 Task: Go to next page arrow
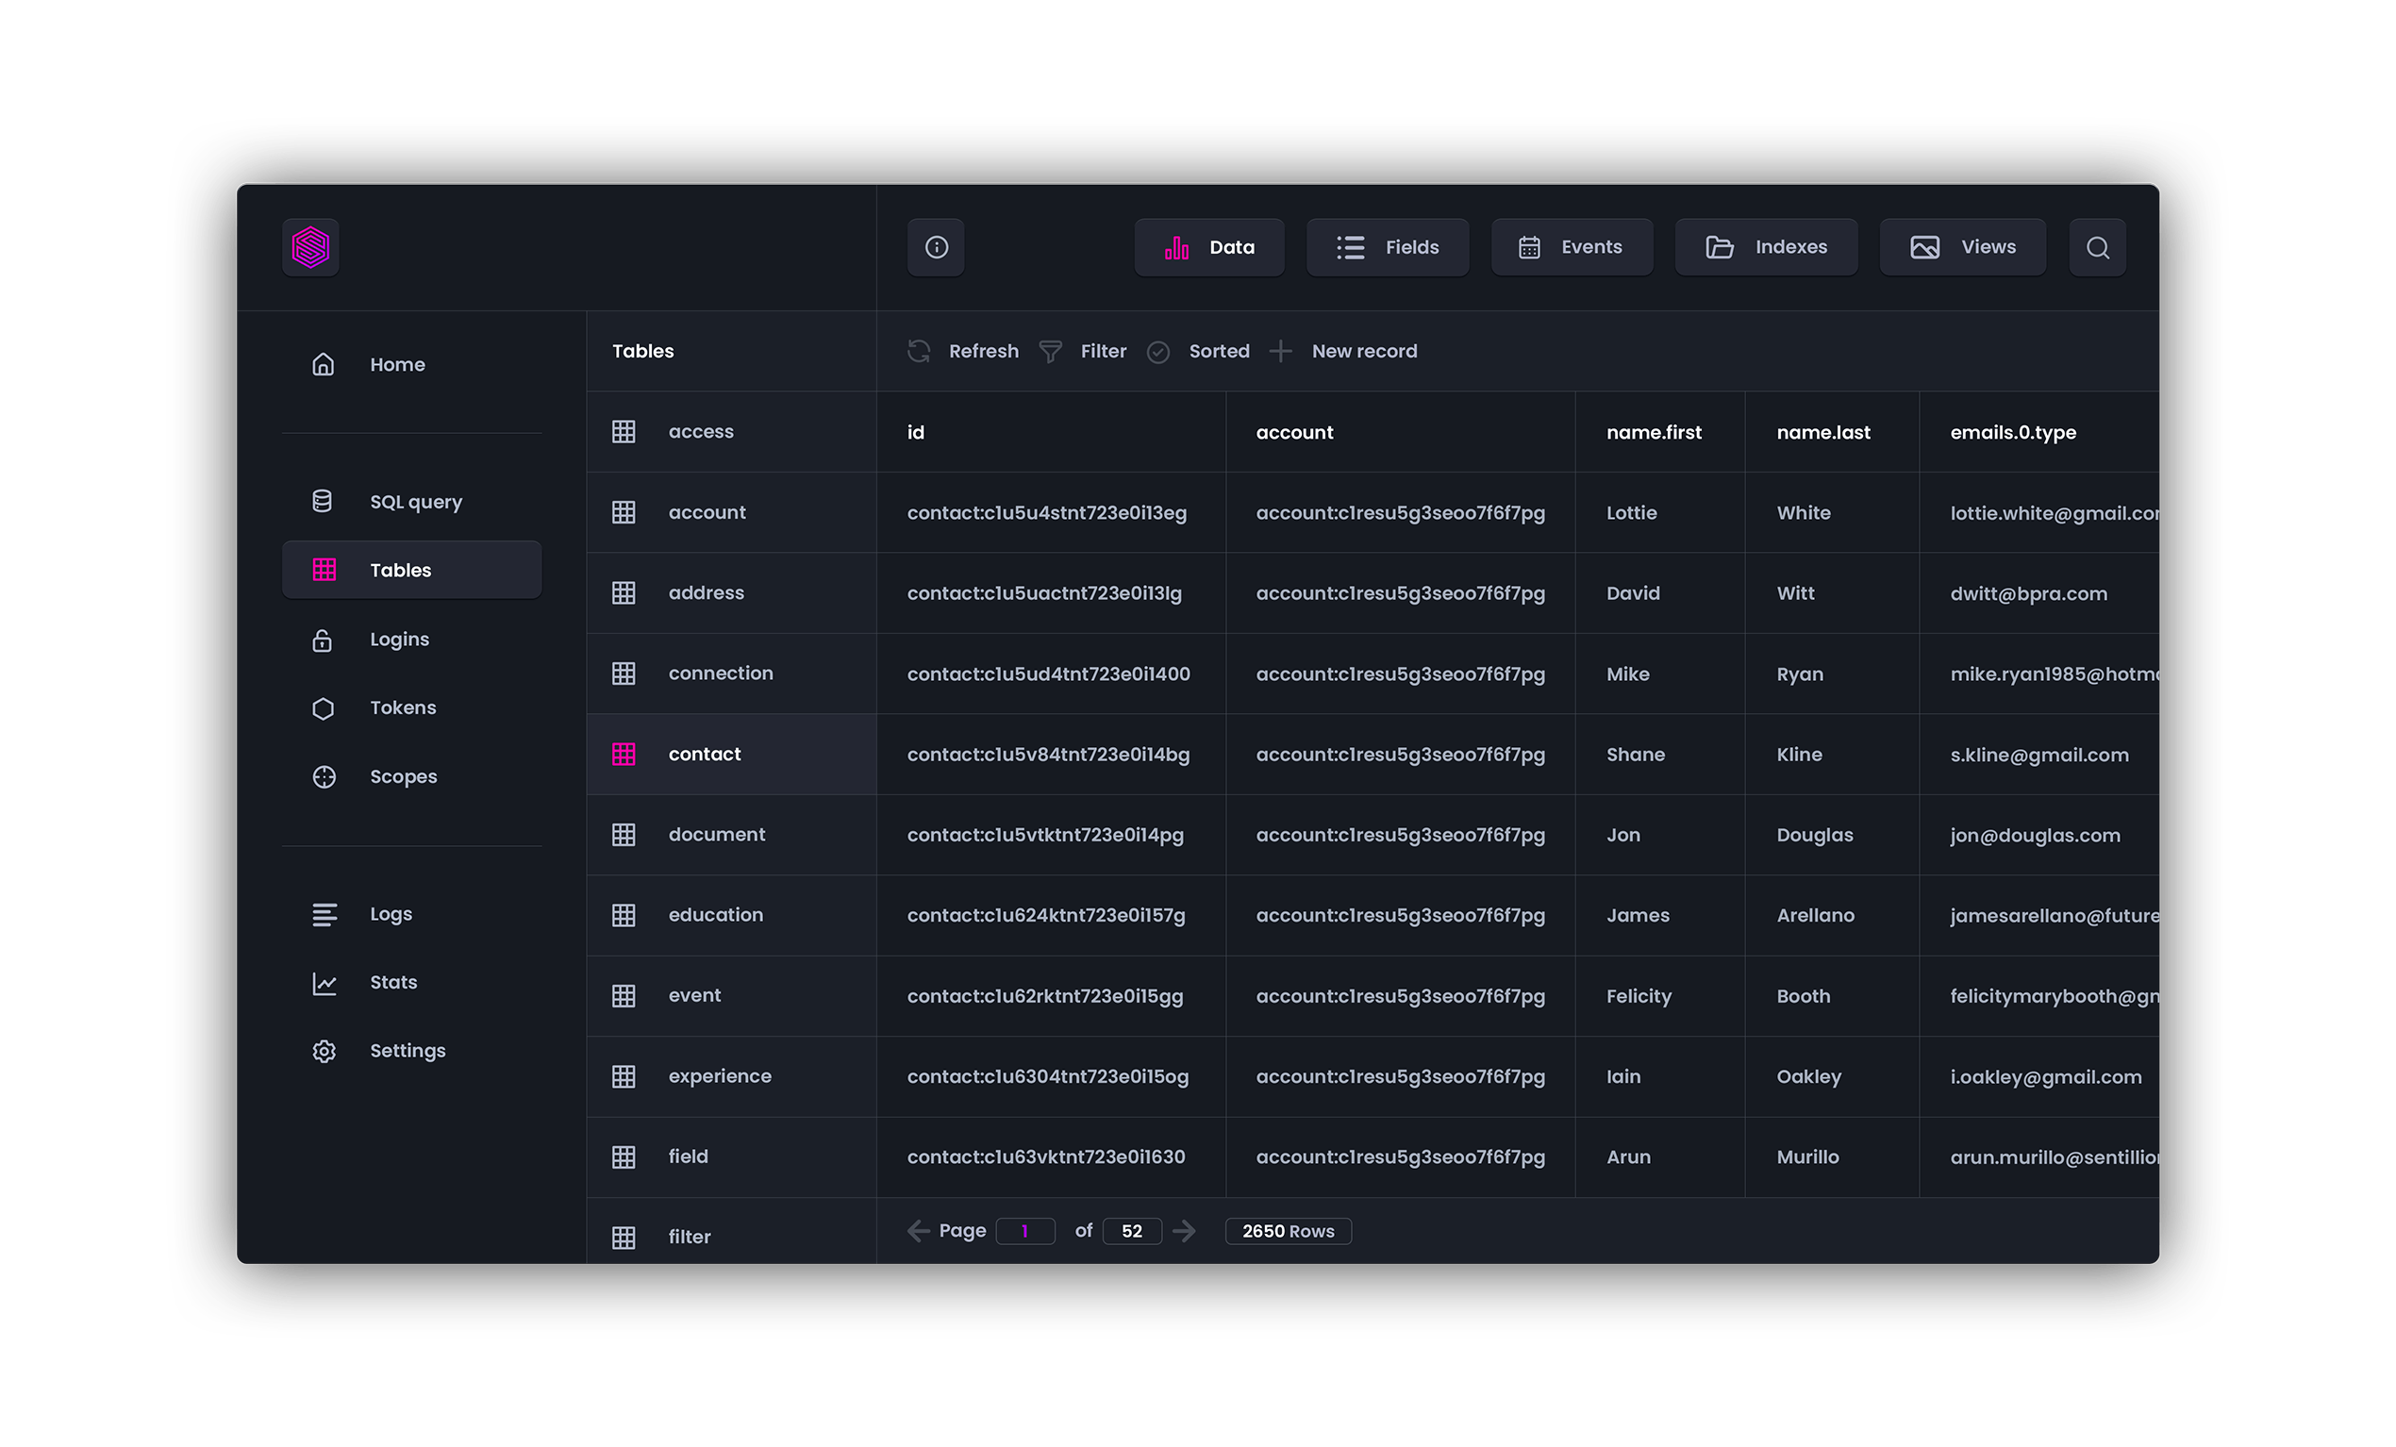[1184, 1231]
